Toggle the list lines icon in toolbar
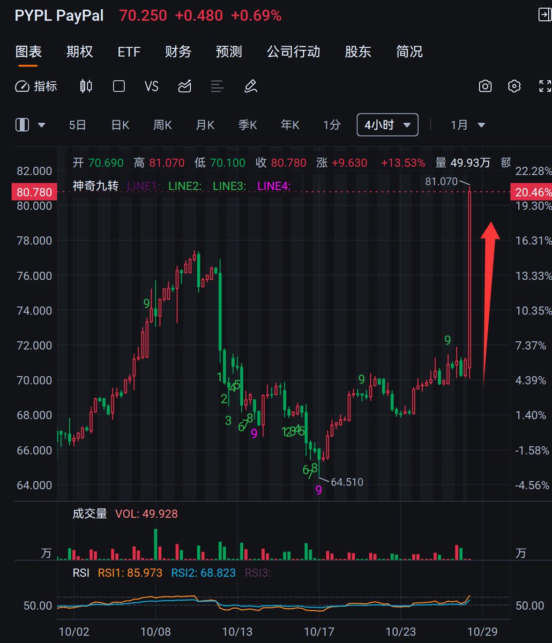The image size is (552, 643). click(x=217, y=86)
